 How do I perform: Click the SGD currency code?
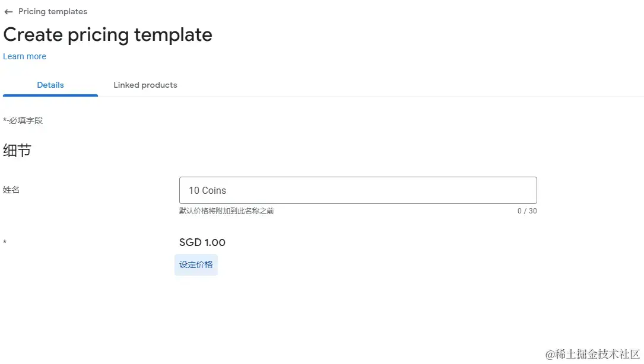190,242
